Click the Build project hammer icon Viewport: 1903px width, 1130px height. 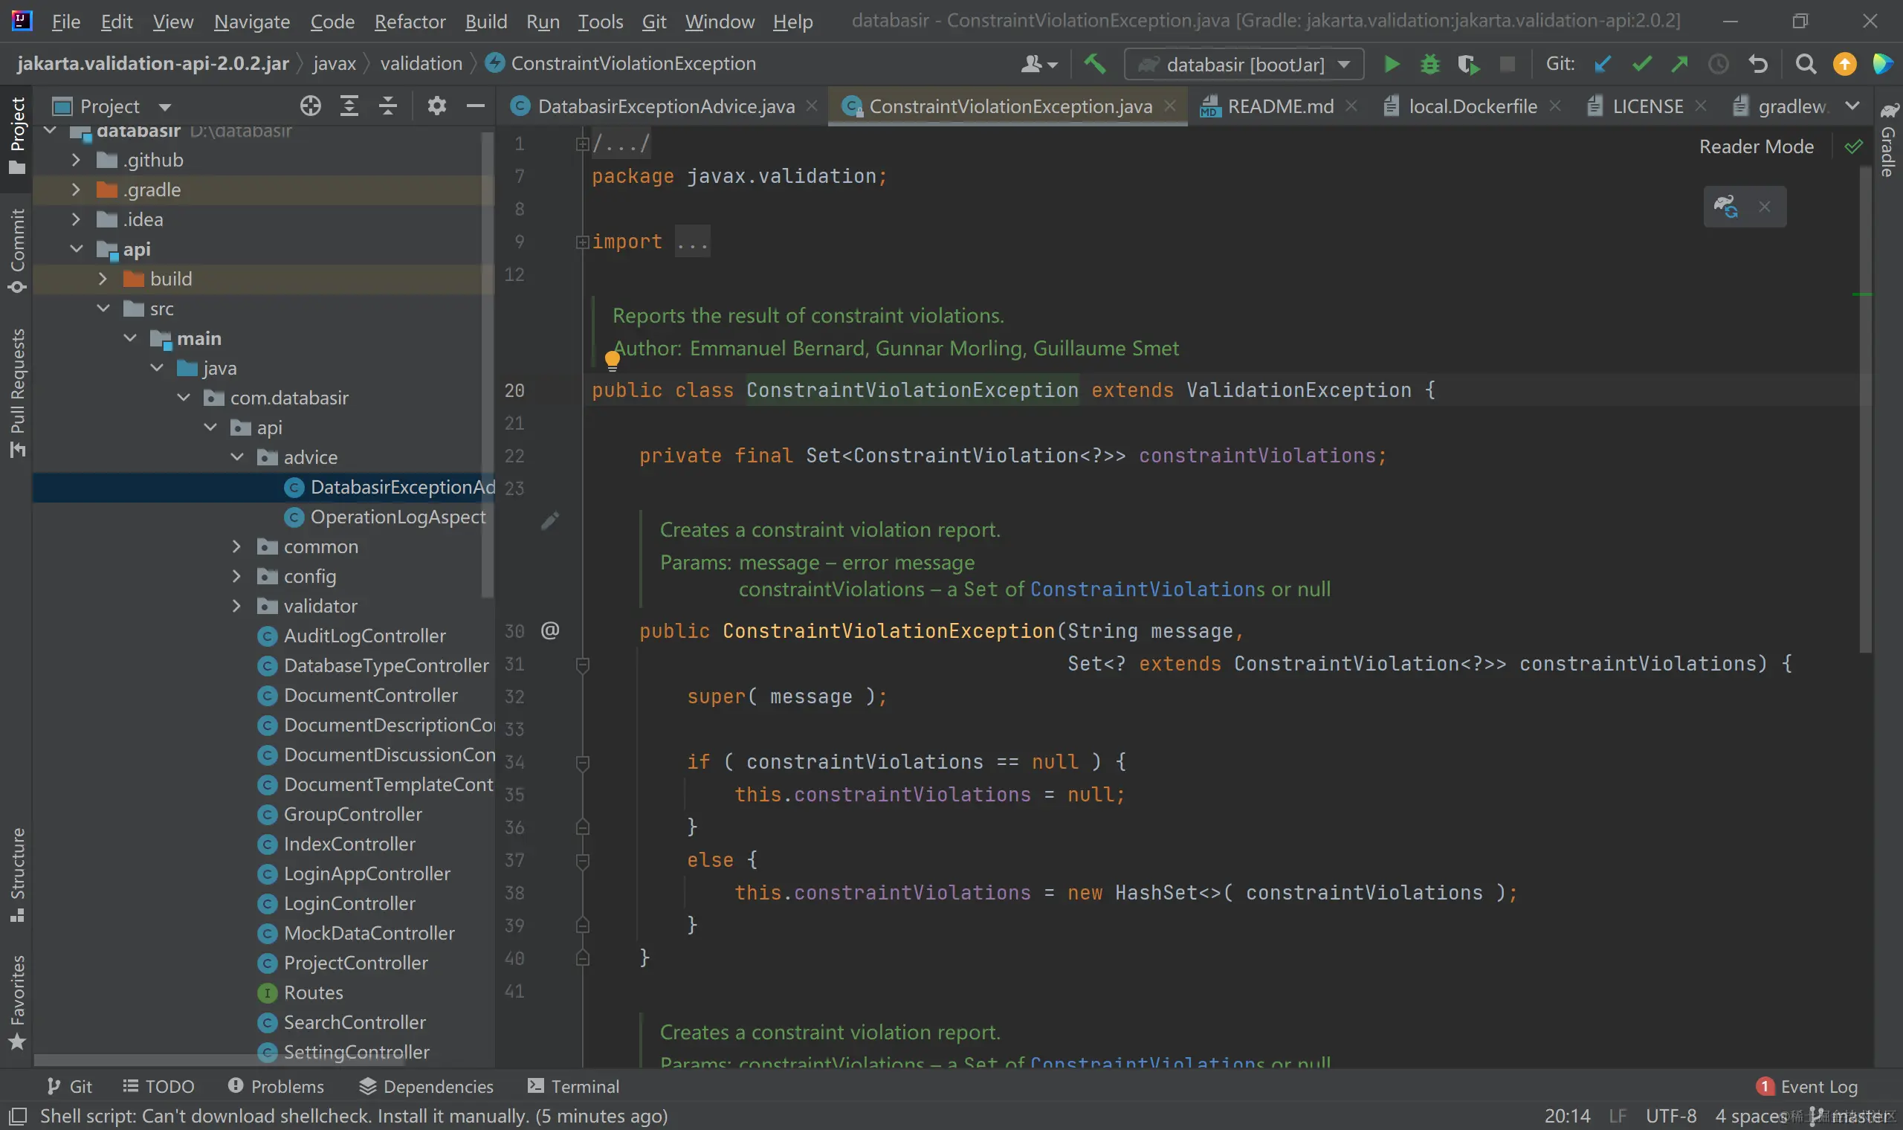(x=1095, y=64)
